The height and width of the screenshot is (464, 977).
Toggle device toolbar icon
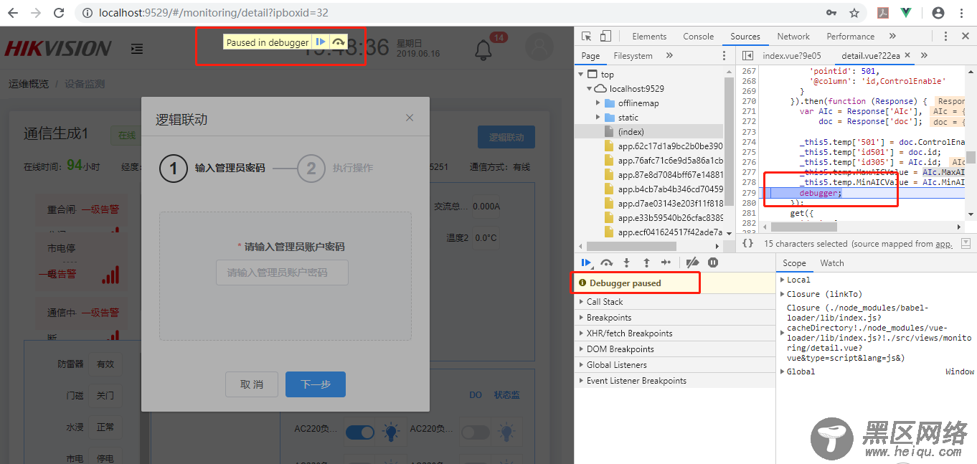coord(605,37)
